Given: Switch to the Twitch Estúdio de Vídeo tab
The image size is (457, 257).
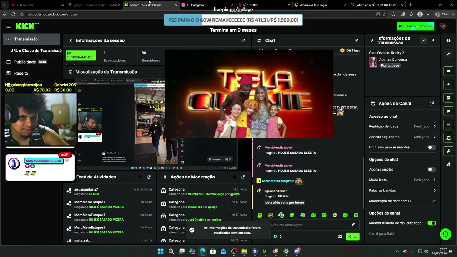Looking at the screenshot, I should click(94, 5).
